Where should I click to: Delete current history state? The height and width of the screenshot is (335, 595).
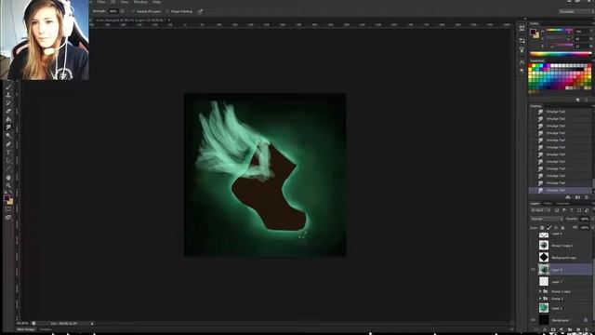587,197
